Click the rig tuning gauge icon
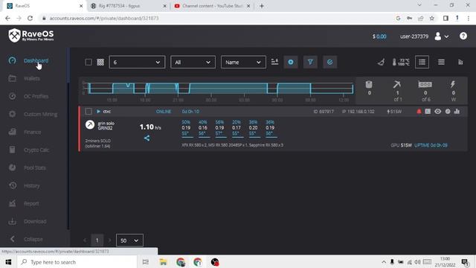 [x=448, y=112]
